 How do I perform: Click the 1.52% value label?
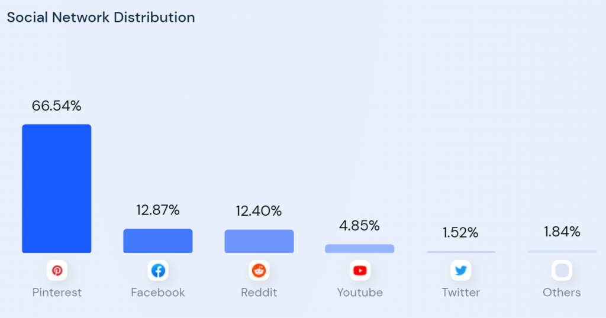pyautogui.click(x=460, y=233)
